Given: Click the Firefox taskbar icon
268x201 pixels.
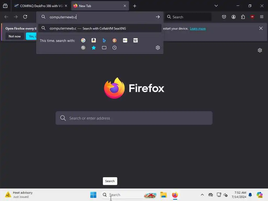Looking at the screenshot, I should [x=175, y=195].
